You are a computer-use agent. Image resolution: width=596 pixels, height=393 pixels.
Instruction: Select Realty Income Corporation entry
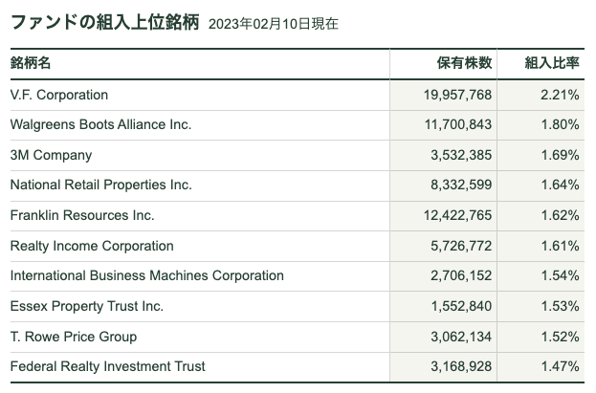[92, 246]
